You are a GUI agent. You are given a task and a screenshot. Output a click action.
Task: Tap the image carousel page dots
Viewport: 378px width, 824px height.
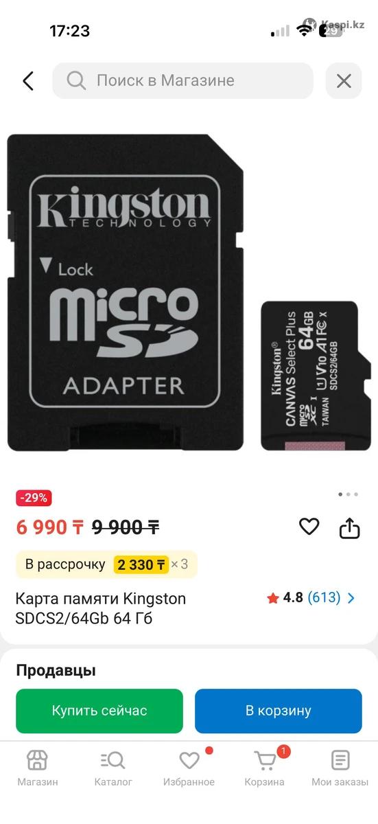point(348,494)
